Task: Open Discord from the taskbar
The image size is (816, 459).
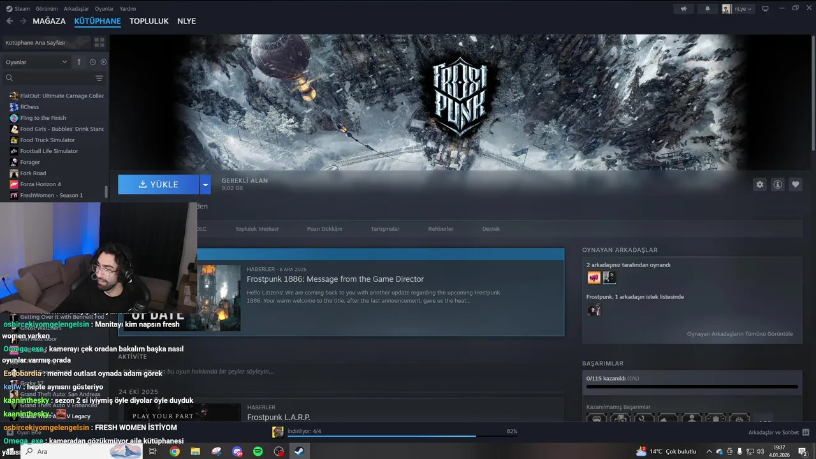Action: [x=237, y=451]
